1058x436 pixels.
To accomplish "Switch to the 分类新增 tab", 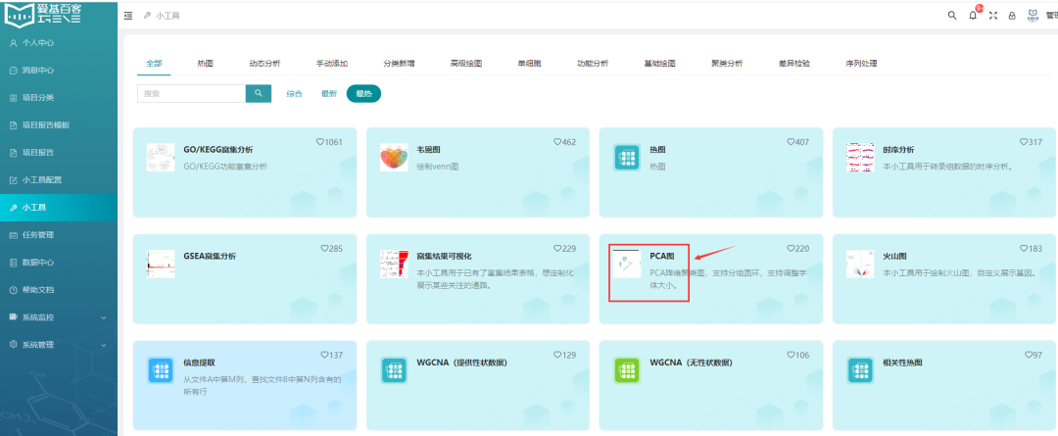I will (399, 64).
